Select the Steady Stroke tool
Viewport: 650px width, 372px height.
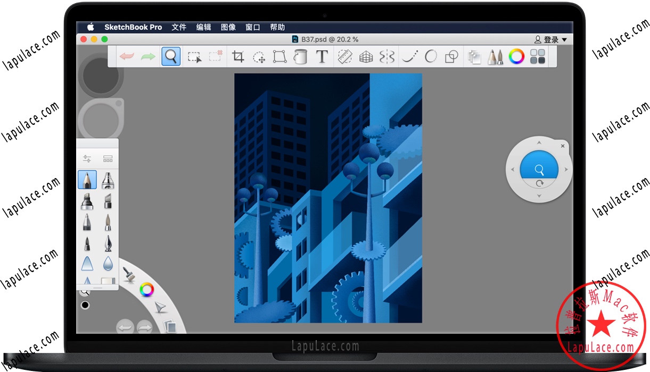409,57
